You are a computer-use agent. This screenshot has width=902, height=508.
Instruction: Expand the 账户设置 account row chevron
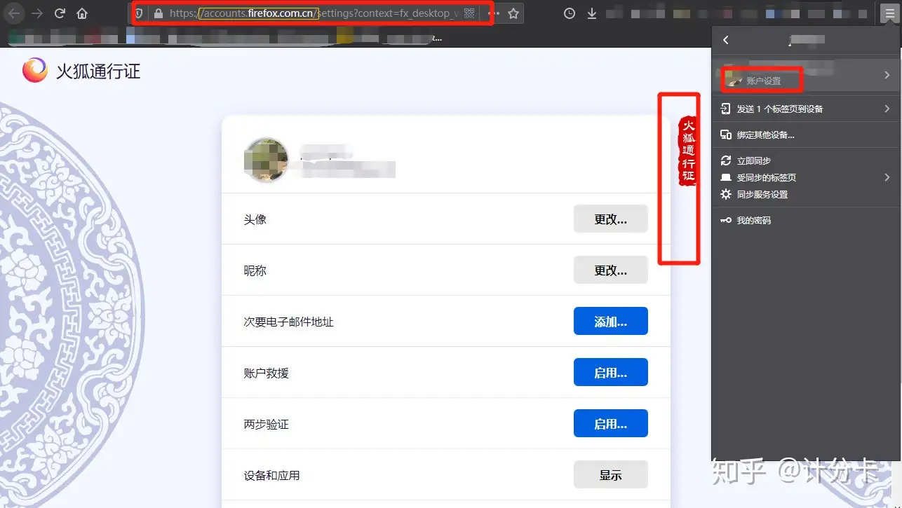click(x=887, y=75)
